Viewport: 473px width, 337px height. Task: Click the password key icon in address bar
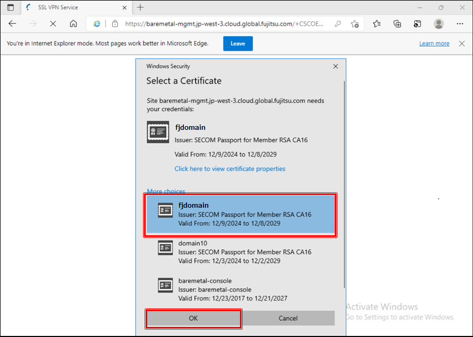tap(338, 23)
